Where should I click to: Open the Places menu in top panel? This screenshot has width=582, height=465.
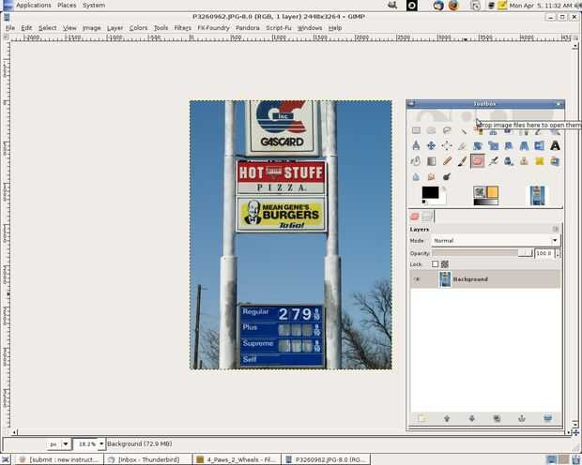pyautogui.click(x=67, y=6)
